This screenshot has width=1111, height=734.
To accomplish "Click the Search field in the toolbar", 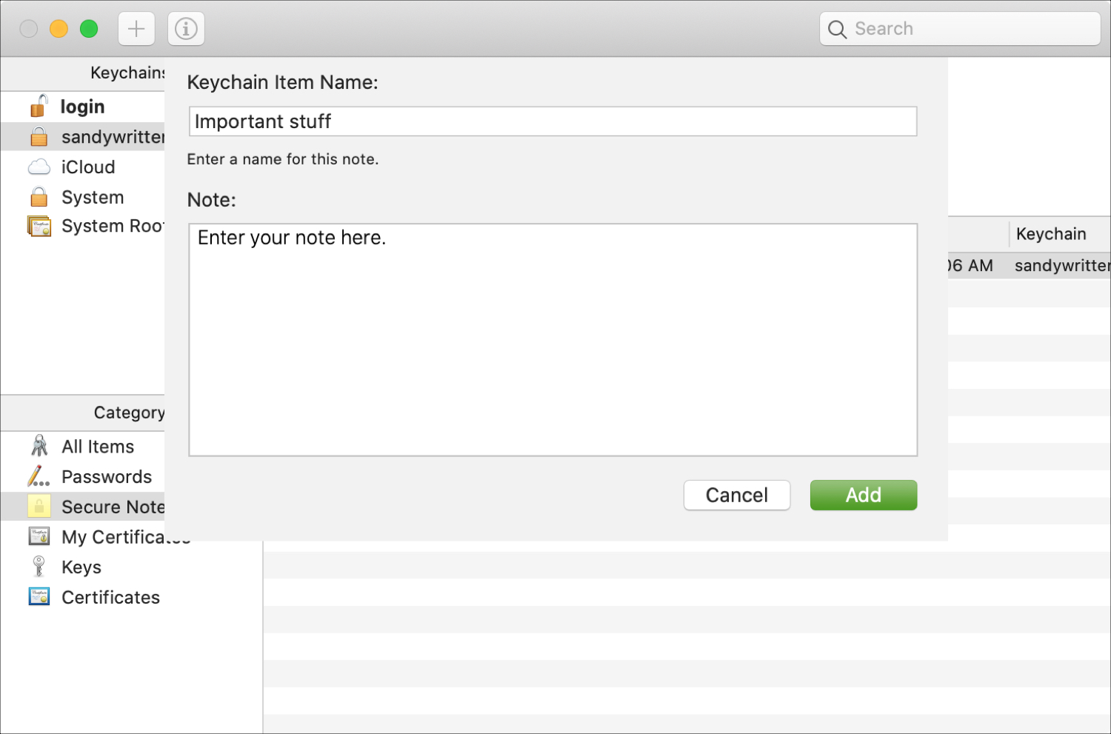I will click(960, 29).
